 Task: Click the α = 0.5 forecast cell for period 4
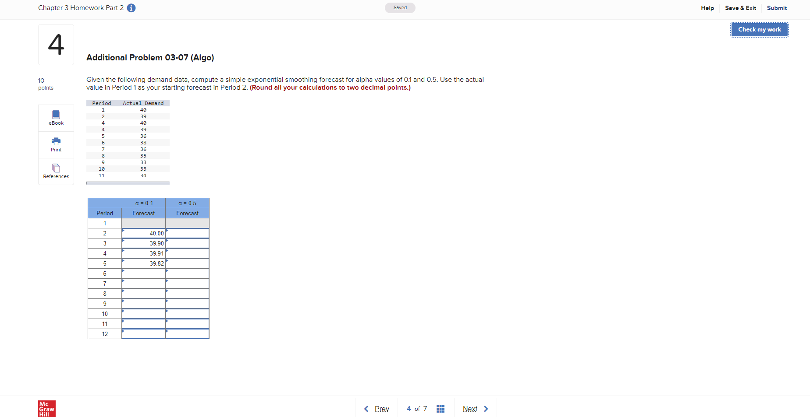188,253
